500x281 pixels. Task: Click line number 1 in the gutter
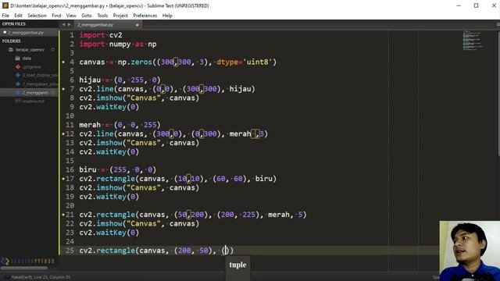tap(72, 35)
